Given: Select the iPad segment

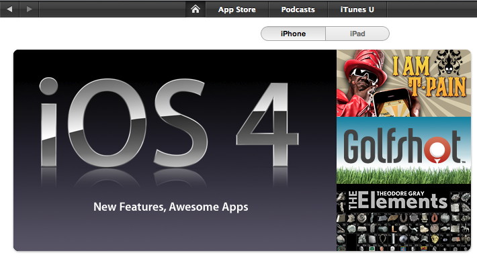Looking at the screenshot, I should click(x=357, y=34).
